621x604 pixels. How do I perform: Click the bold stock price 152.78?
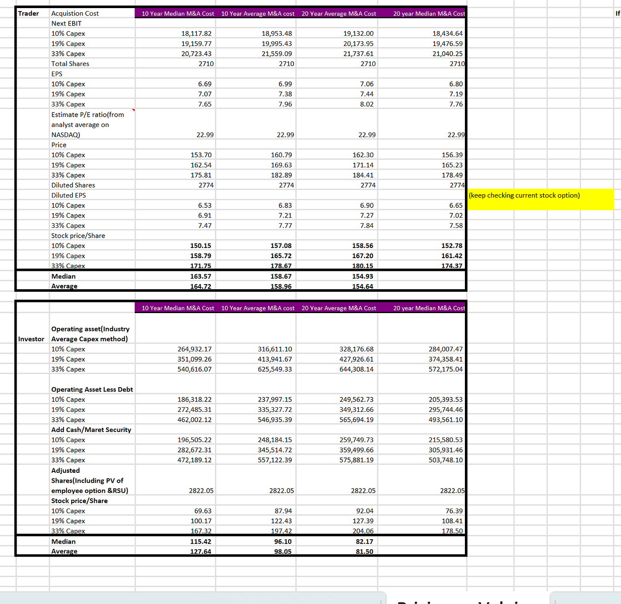(452, 246)
